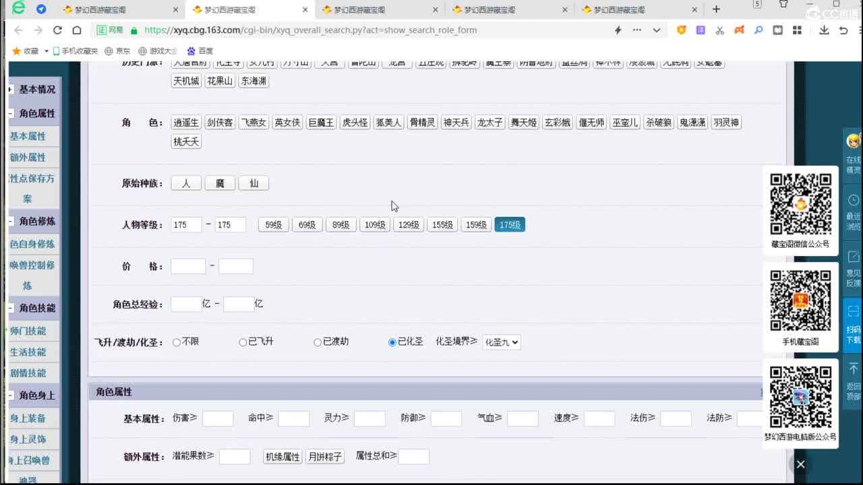Select the 已渡劫 radio option
This screenshot has height=485, width=863.
click(x=318, y=342)
